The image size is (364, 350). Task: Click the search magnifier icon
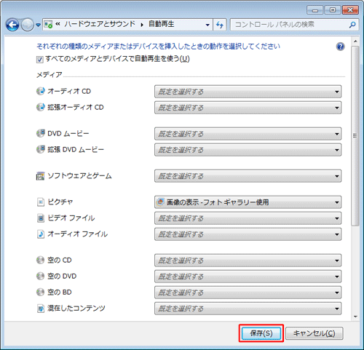tap(352, 25)
